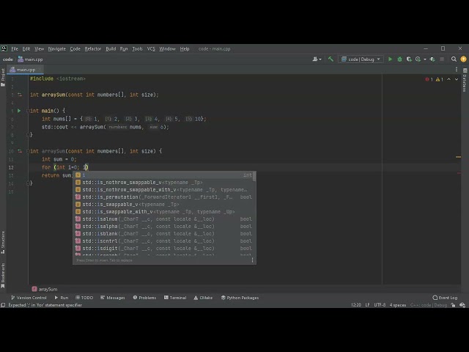469x352 pixels.
Task: Choose std::isalnum from completion list
Action: 164,219
